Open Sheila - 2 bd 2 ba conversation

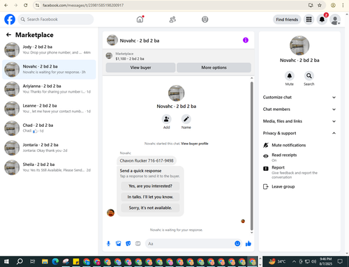pos(49,167)
